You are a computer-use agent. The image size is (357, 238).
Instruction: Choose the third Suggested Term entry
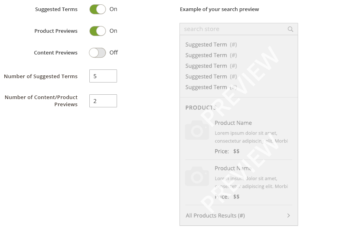pos(211,66)
